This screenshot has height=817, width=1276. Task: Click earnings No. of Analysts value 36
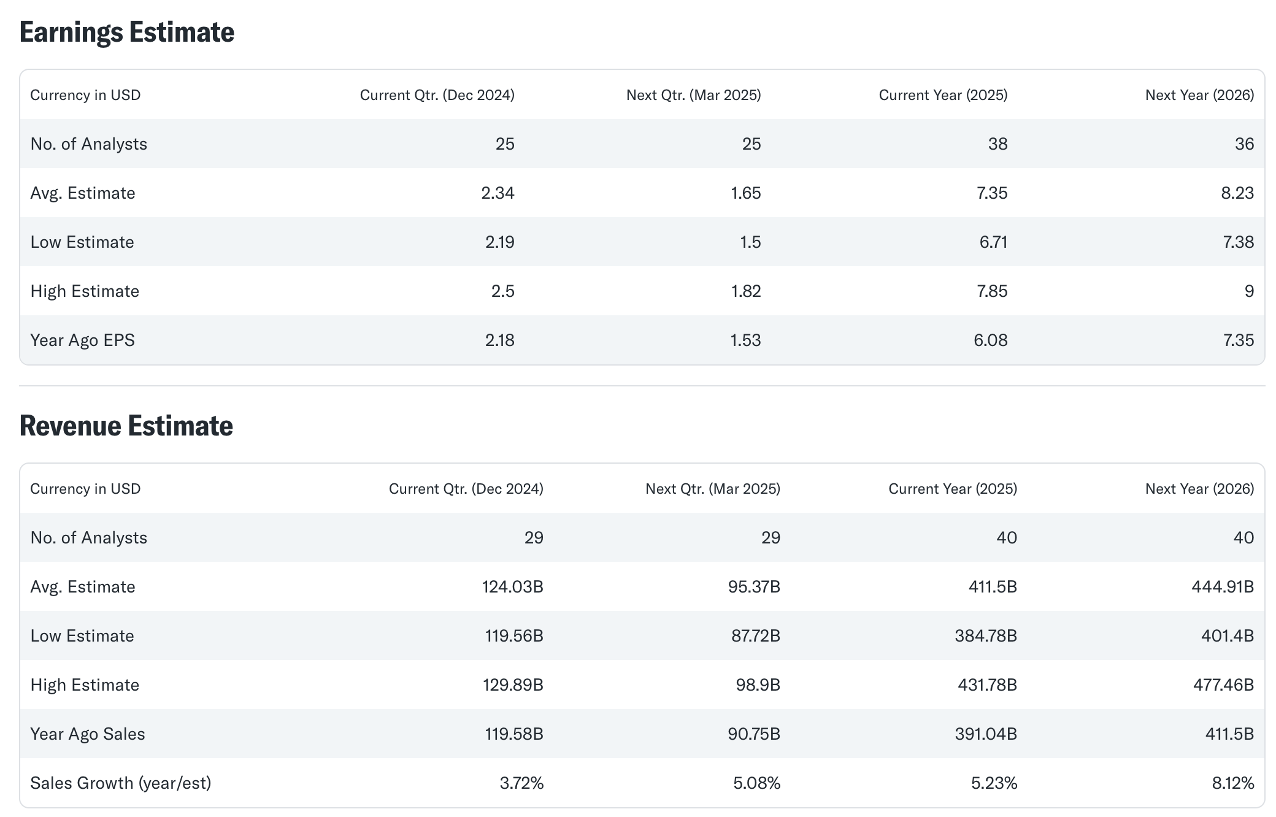click(x=1244, y=144)
